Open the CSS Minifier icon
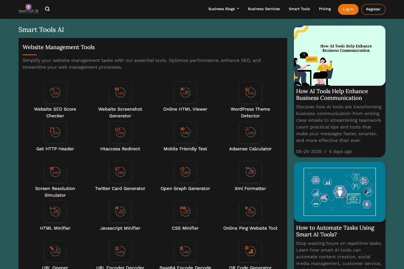This screenshot has height=269, width=404. [x=185, y=212]
